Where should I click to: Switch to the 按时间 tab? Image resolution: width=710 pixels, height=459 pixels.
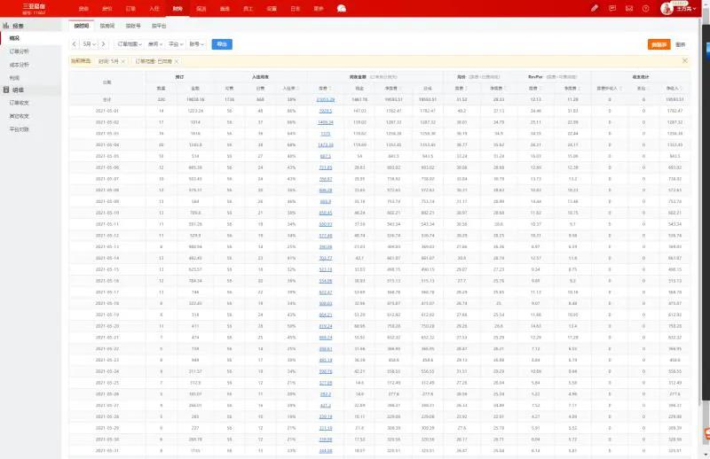(82, 26)
